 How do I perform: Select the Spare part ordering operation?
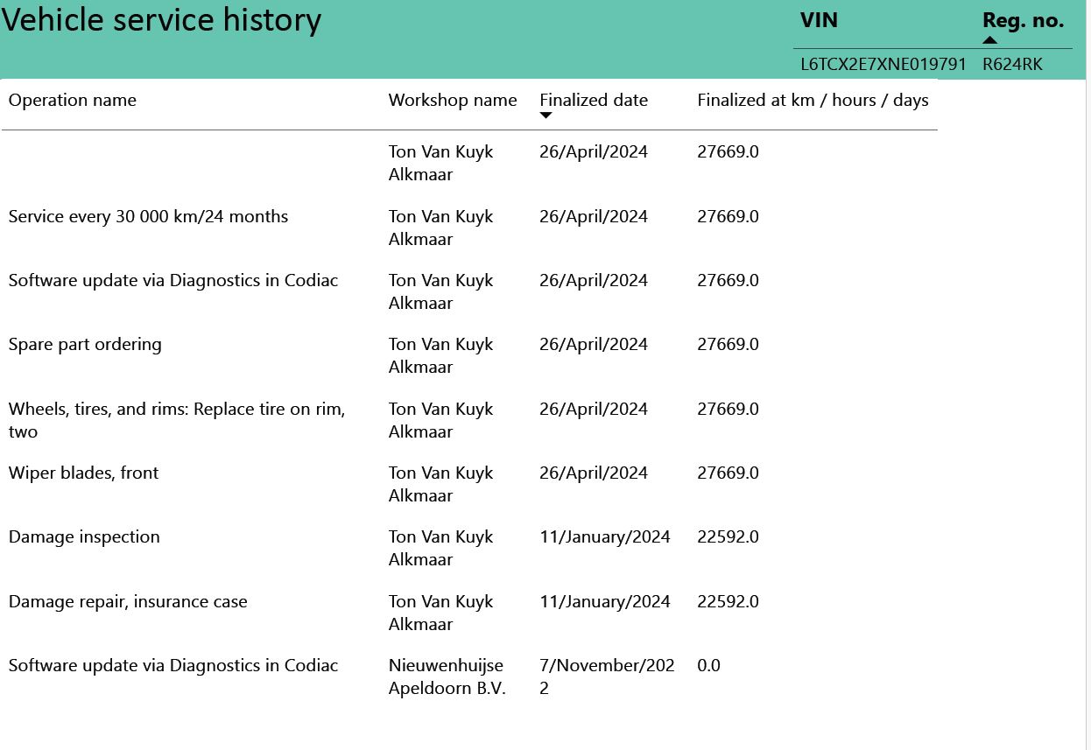pos(85,344)
